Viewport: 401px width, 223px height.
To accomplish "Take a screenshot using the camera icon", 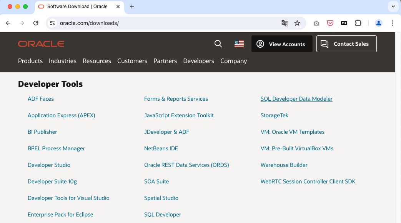I will 316,23.
